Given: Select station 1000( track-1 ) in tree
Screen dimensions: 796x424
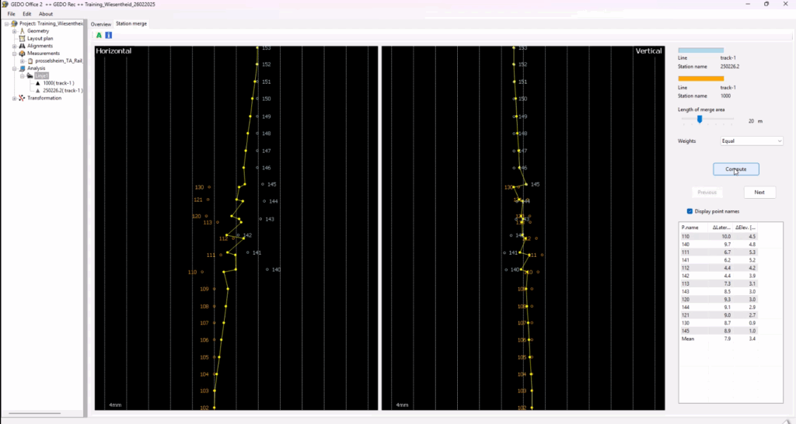Looking at the screenshot, I should (58, 83).
